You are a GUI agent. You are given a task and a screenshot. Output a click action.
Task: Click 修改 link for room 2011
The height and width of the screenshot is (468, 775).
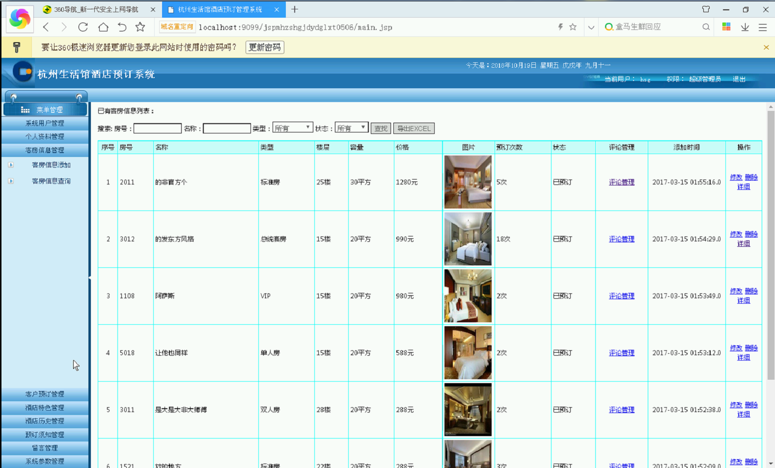click(x=736, y=178)
